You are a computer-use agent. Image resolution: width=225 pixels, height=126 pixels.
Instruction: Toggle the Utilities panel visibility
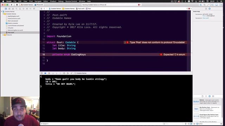coord(220,5)
